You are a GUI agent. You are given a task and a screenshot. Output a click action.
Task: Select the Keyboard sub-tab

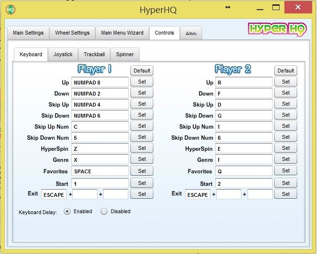coord(31,54)
